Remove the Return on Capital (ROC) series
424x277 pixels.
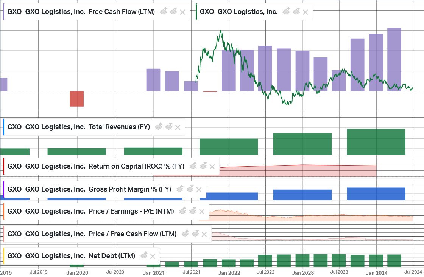(x=212, y=167)
